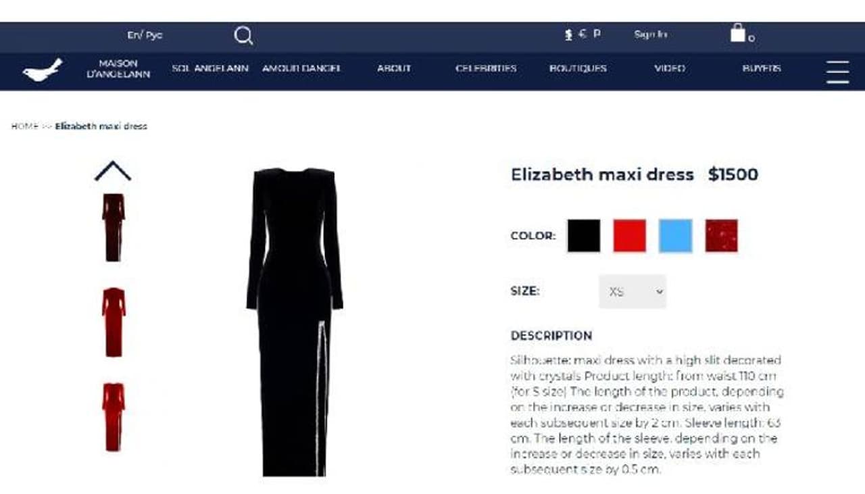Viewport: 865px width, 494px height.
Task: Choose the red color swatch
Action: (x=630, y=236)
